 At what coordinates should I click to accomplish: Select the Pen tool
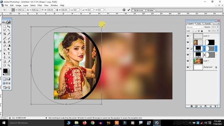click(x=5, y=57)
